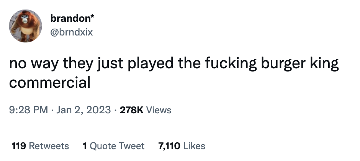Click the bold 278K view count
The image size is (360, 161).
click(x=132, y=110)
